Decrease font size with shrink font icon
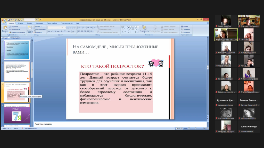This screenshot has width=264, height=148. (71, 27)
